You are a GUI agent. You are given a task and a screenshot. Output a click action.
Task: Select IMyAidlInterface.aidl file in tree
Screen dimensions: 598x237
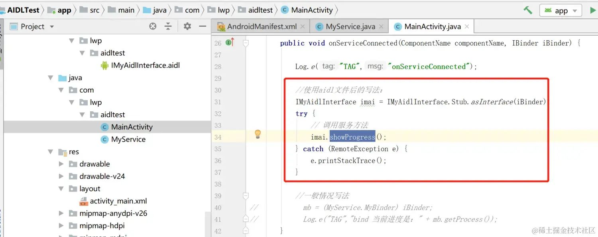(x=146, y=65)
